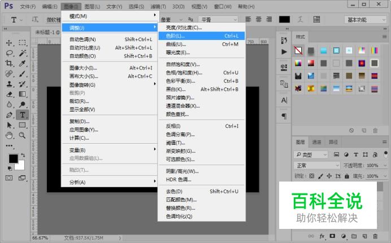Select the Zoom magnifier tool
This screenshot has width=391, height=243.
click(x=23, y=135)
